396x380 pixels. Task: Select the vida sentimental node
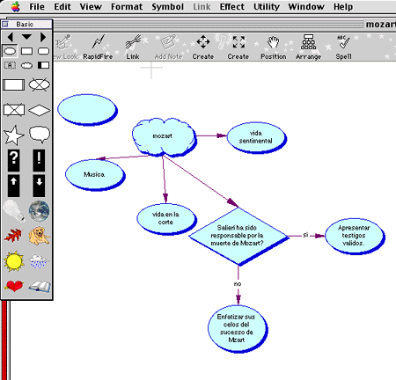tap(256, 138)
